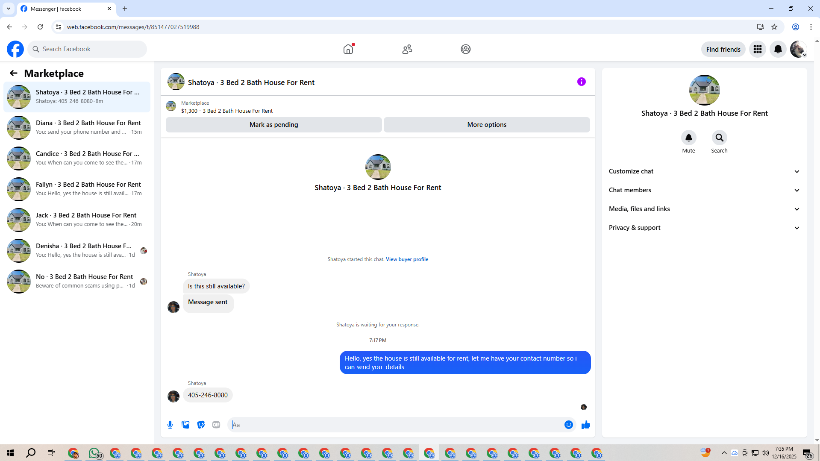Open the Windows notification center icon
The width and height of the screenshot is (820, 461).
pos(807,453)
